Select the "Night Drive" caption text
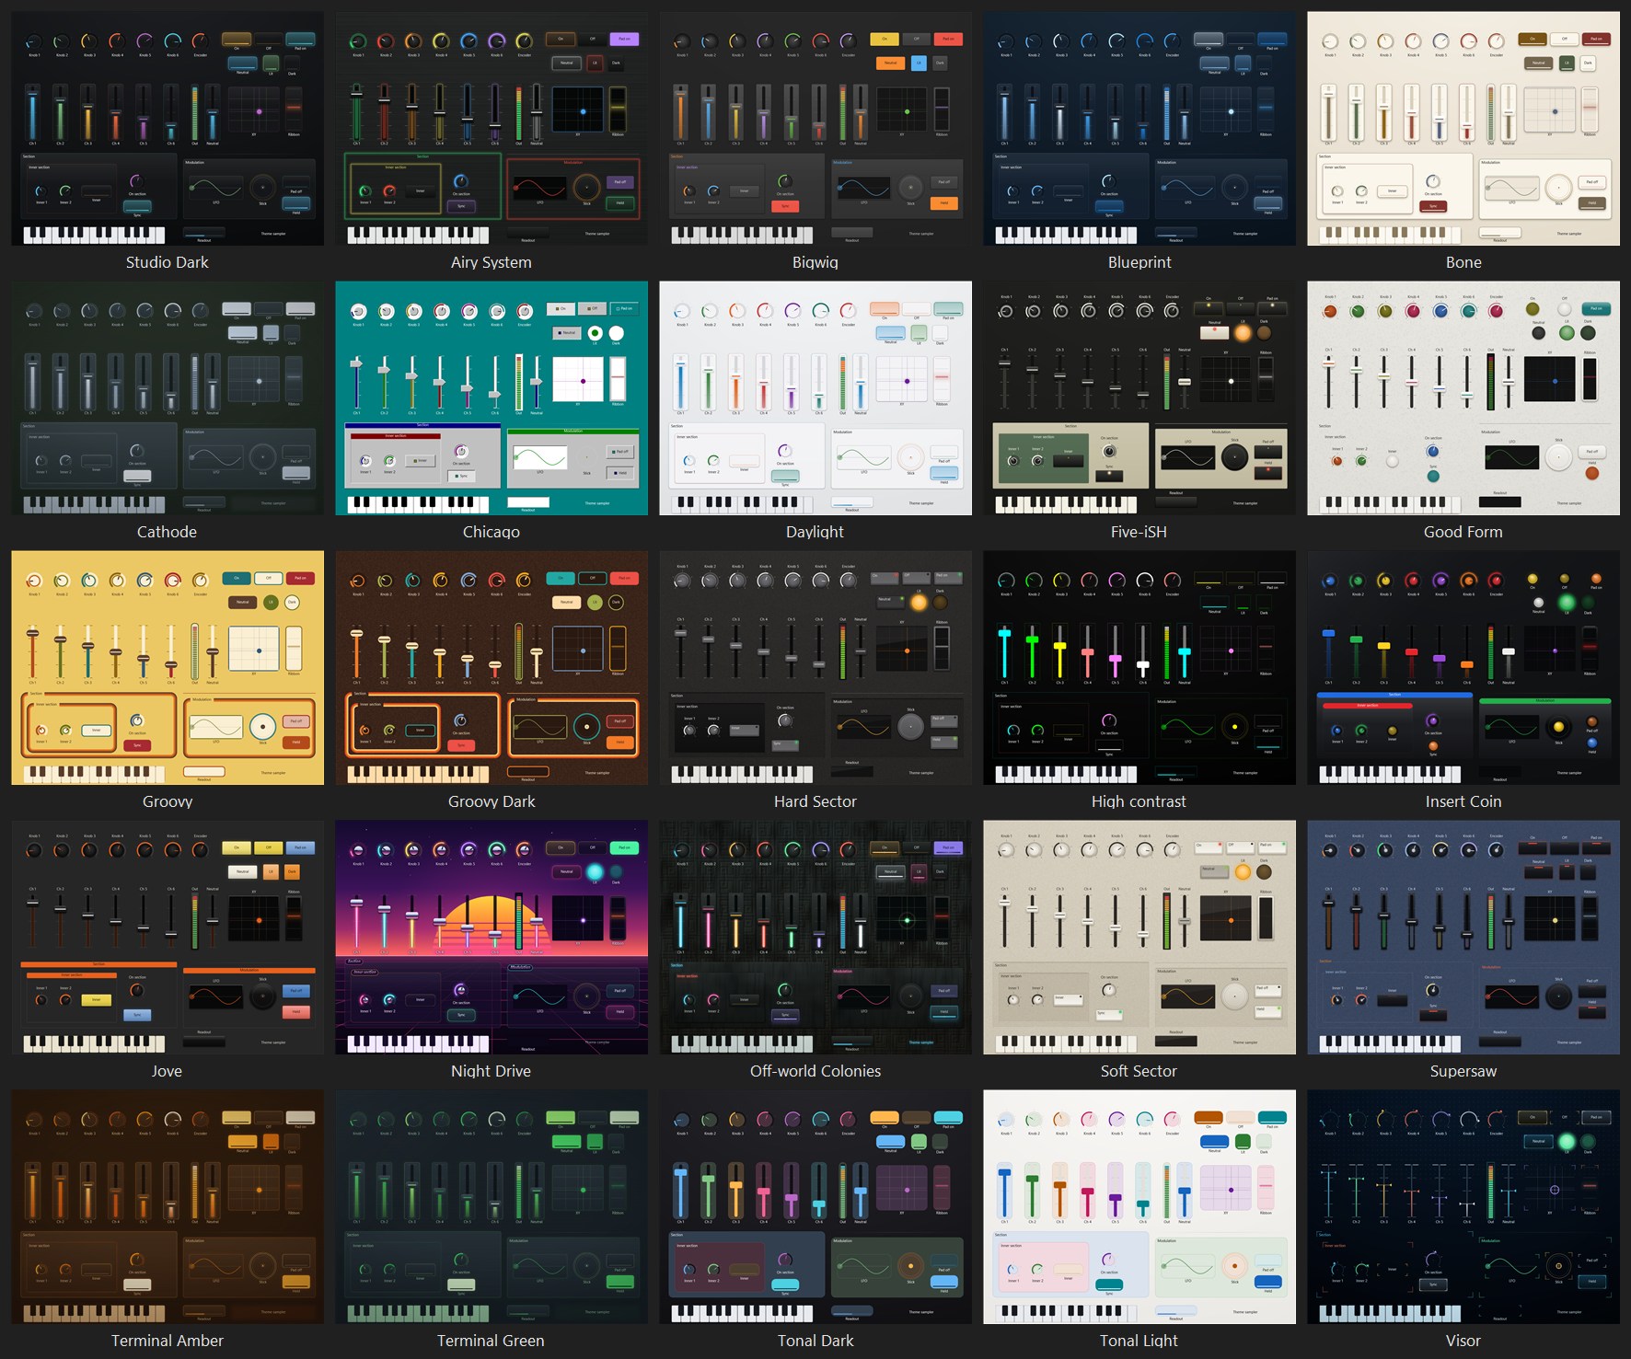The height and width of the screenshot is (1359, 1631). pyautogui.click(x=492, y=1071)
